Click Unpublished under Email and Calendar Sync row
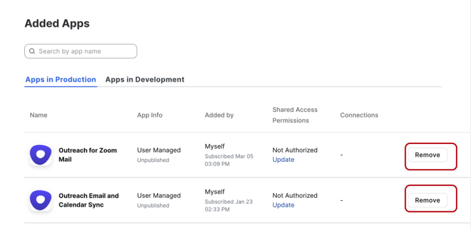 pyautogui.click(x=153, y=206)
